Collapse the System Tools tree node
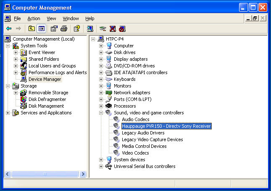This screenshot has height=191, width=271. 8,46
